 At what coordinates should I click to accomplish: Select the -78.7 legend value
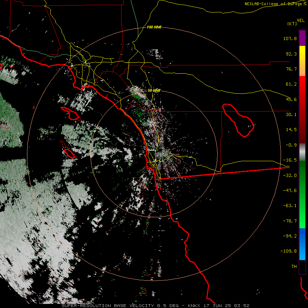[x=290, y=221]
